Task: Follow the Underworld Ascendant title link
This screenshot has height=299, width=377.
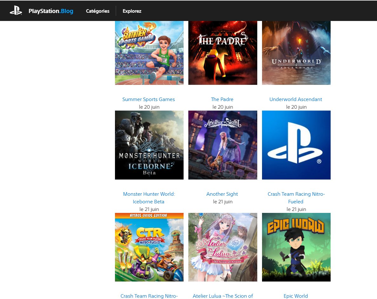Action: (296, 99)
